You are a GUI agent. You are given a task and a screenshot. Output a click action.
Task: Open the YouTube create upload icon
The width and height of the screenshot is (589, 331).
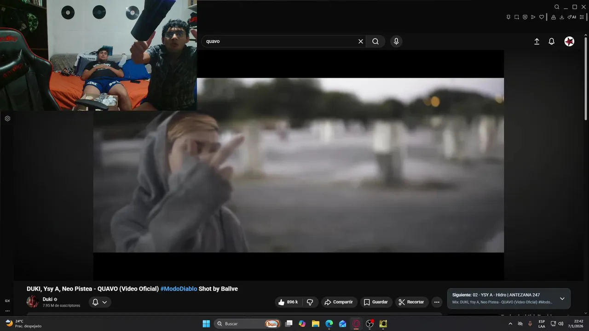pyautogui.click(x=537, y=41)
